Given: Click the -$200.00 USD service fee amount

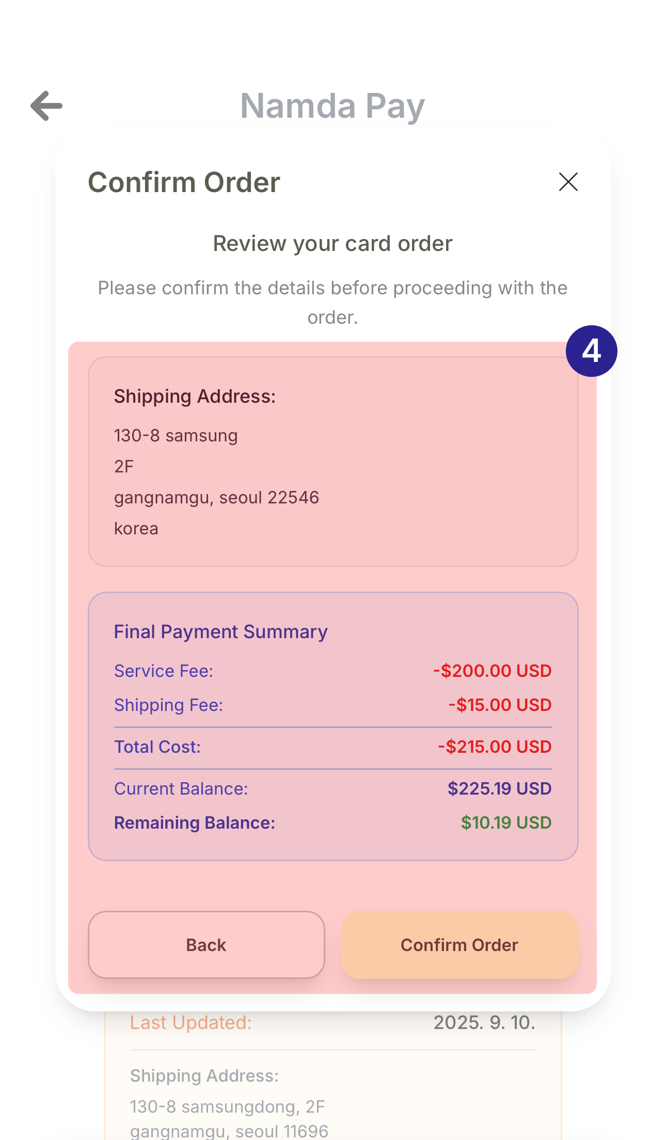Looking at the screenshot, I should (492, 671).
